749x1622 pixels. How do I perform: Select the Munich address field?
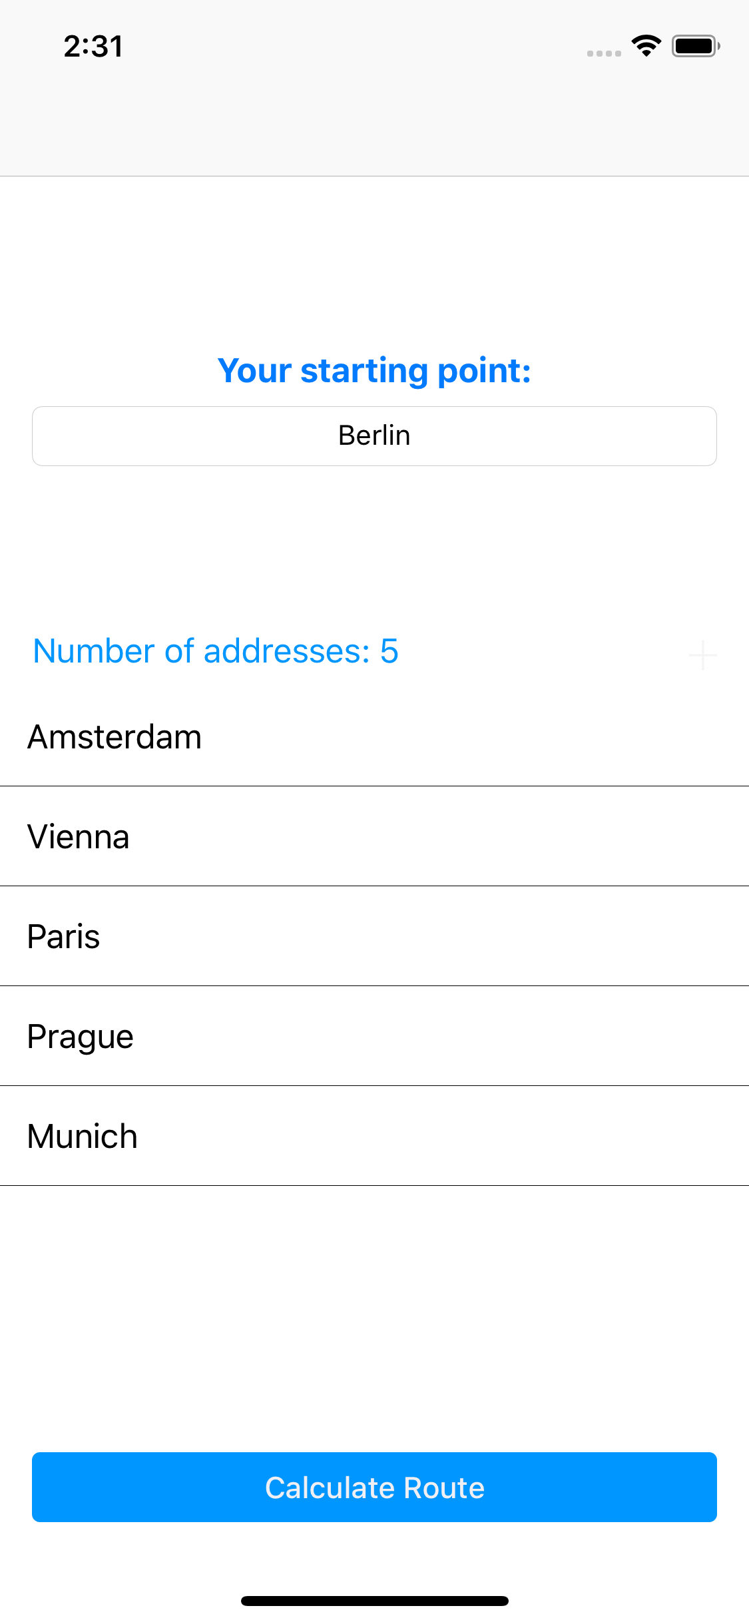click(x=374, y=1136)
